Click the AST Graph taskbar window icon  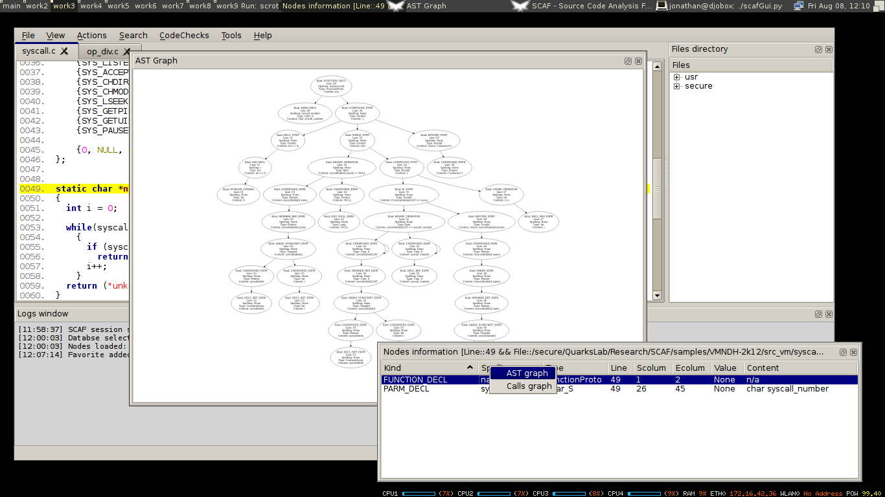point(395,6)
